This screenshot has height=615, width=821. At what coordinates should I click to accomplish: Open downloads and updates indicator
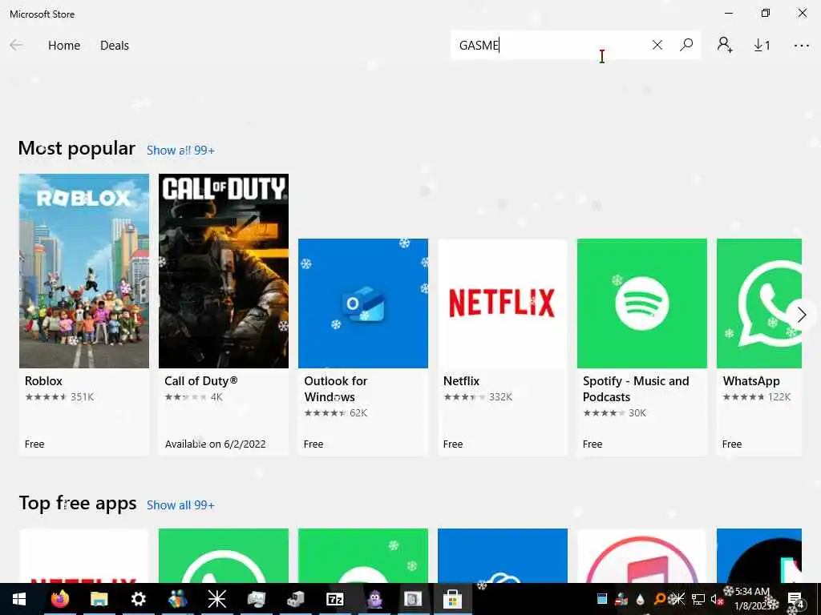coord(762,46)
